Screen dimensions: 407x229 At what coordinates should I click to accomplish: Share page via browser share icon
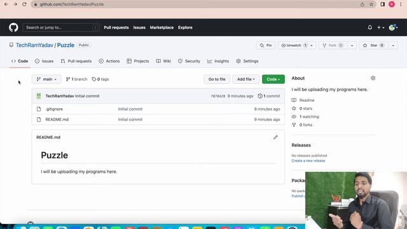click(x=362, y=4)
